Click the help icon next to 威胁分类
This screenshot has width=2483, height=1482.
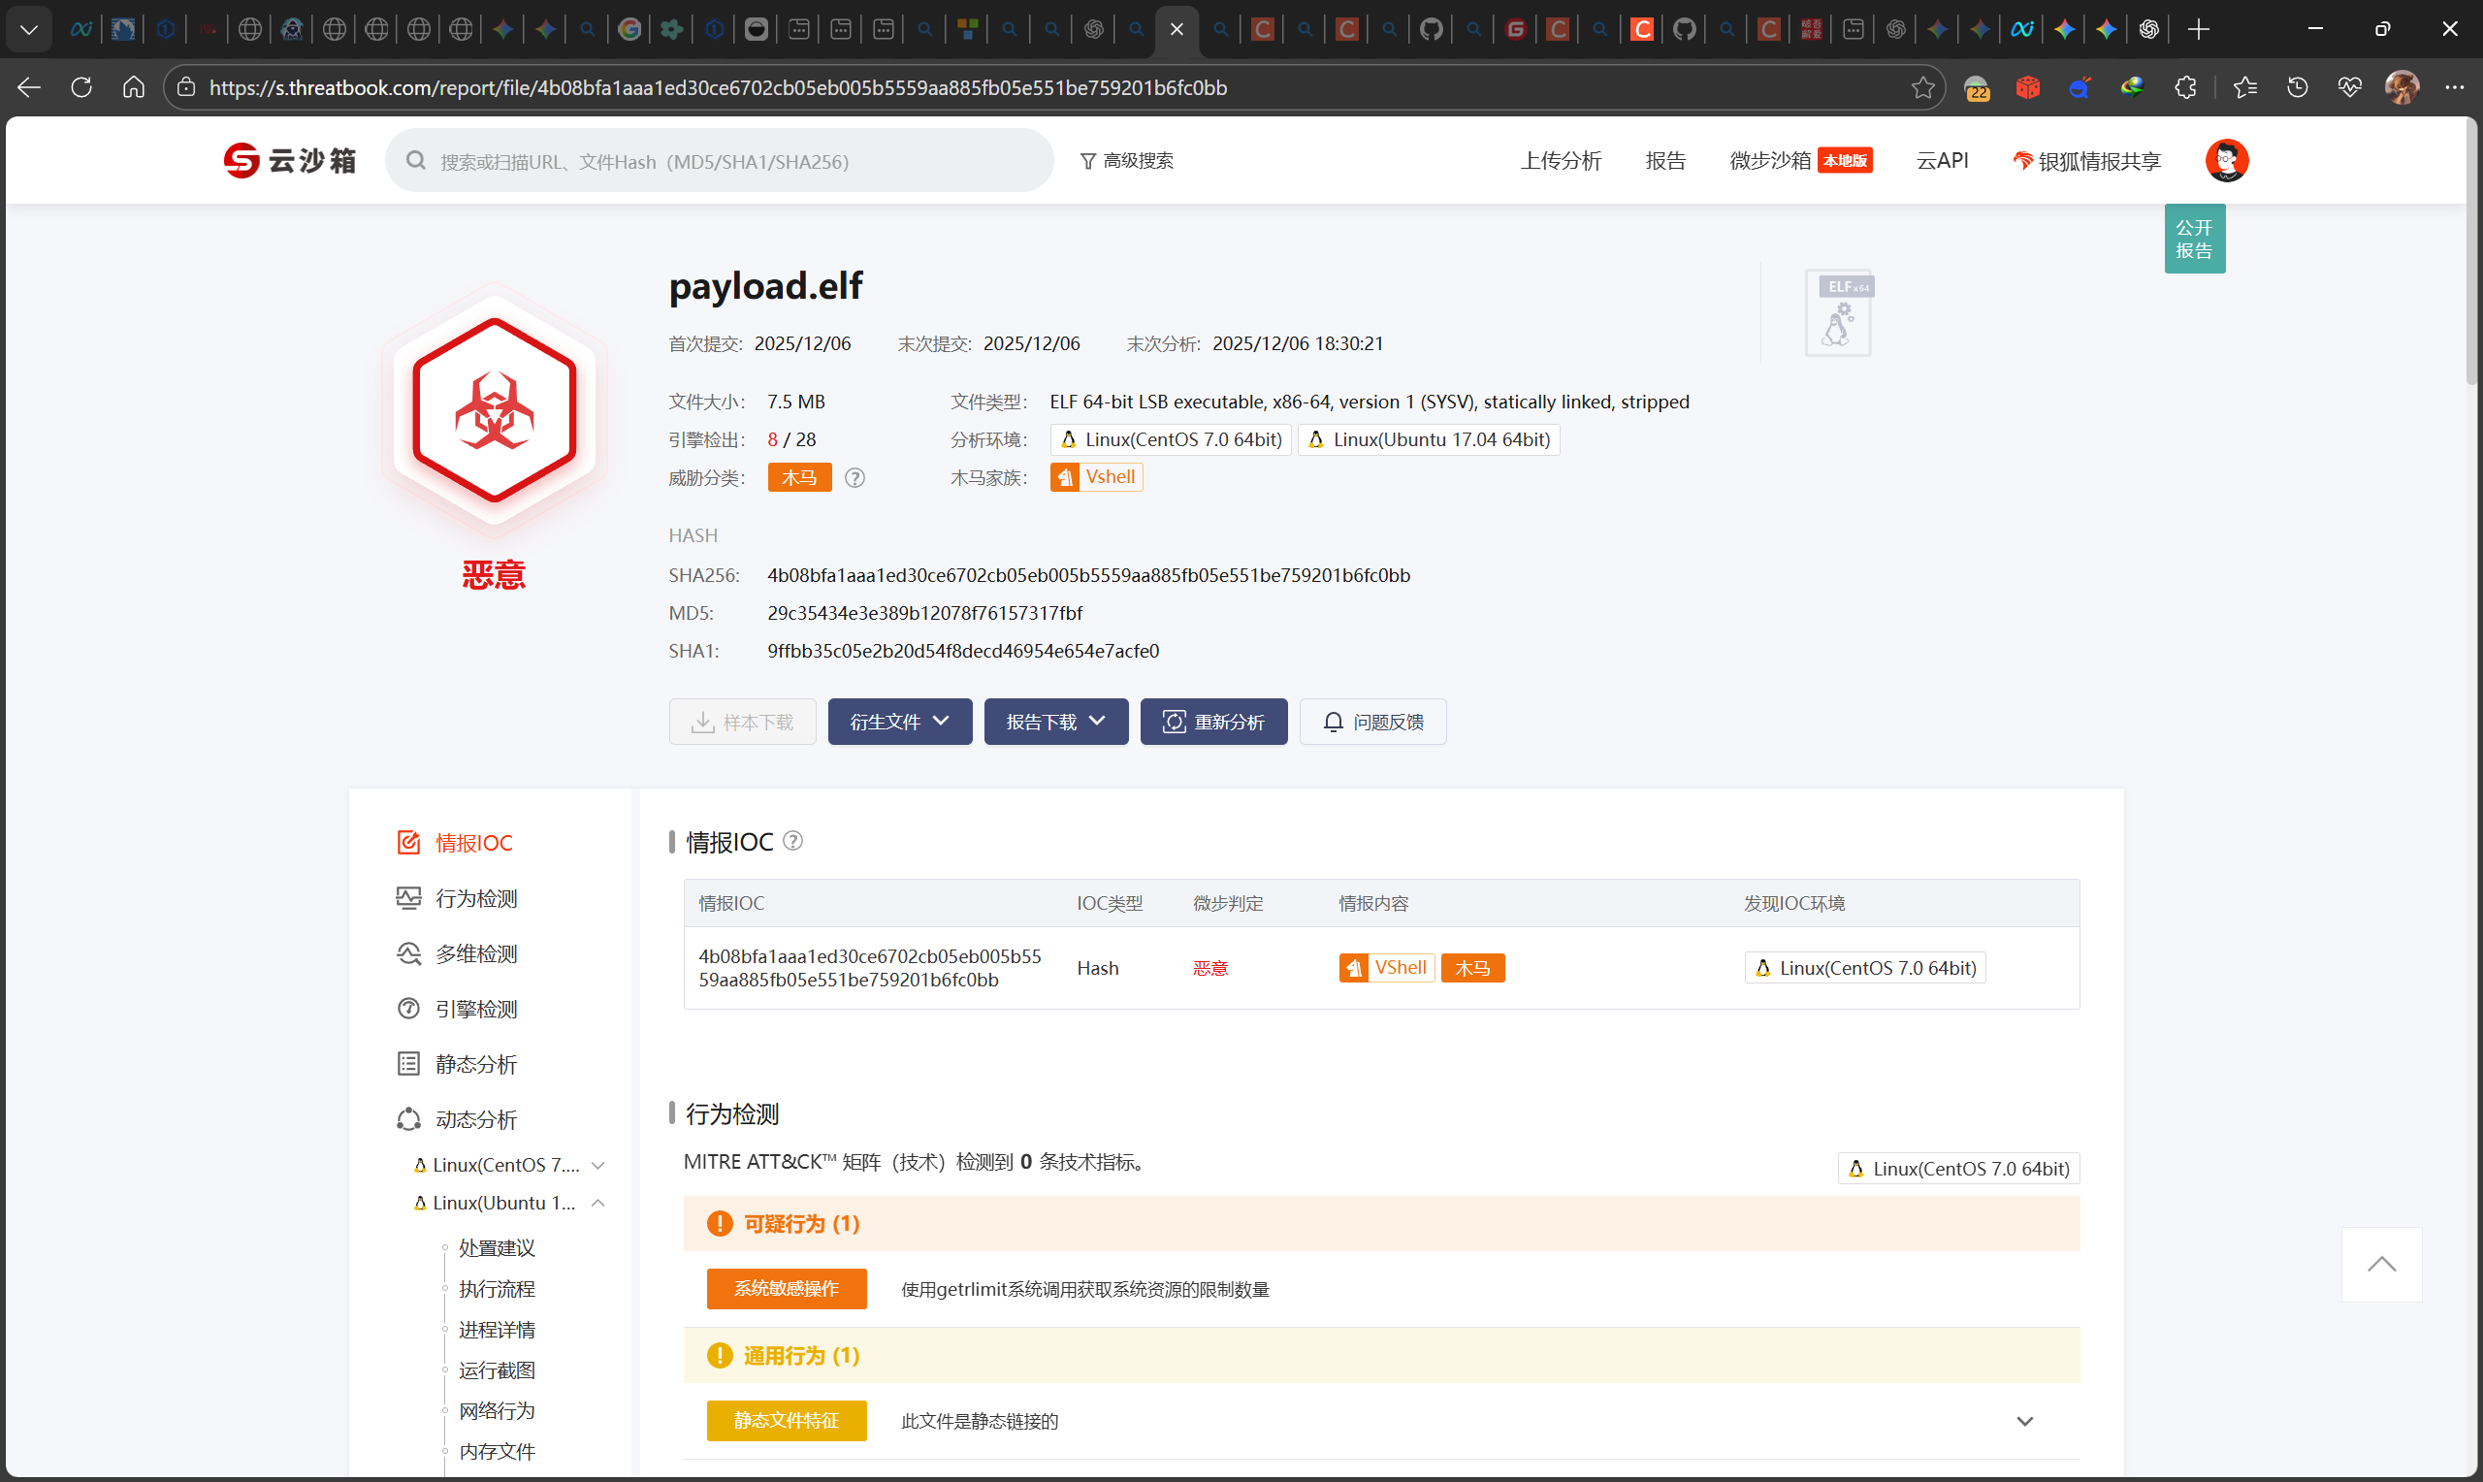pos(855,478)
